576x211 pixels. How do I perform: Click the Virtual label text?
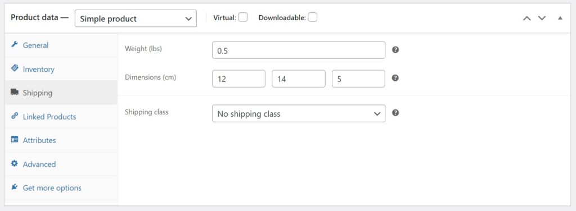pos(224,17)
